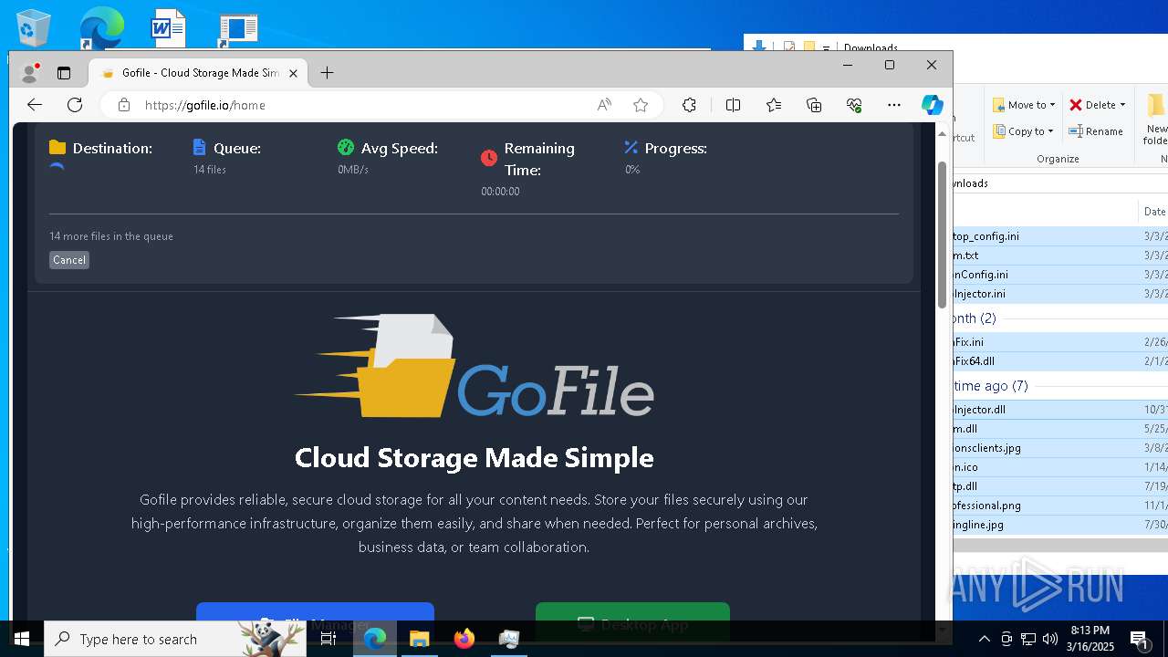The height and width of the screenshot is (657, 1168).
Task: Select the onsclients.jpg file row
Action: coord(1060,448)
